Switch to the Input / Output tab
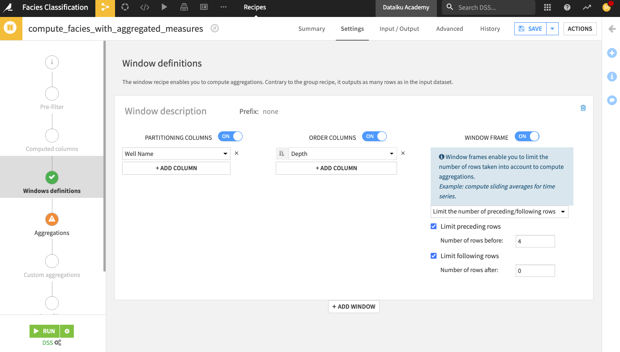Viewport: 620px width, 352px height. click(399, 29)
